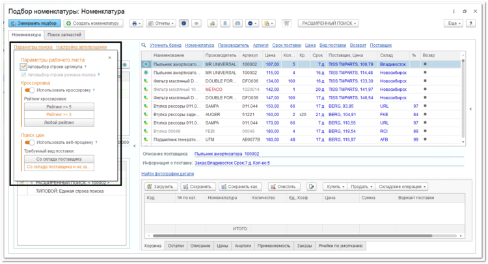Select Рейтинг >= 5 option
The height and width of the screenshot is (264, 488).
pos(59,107)
